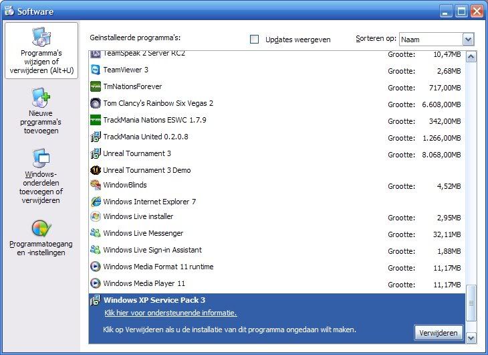
Task: Click the TmNationsForever program icon
Action: 96,86
